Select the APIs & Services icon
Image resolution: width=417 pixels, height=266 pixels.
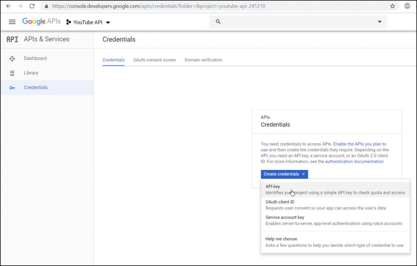[12, 39]
